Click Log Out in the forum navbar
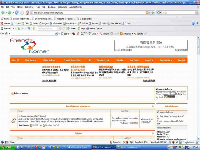The image size is (200, 150). click(x=181, y=60)
